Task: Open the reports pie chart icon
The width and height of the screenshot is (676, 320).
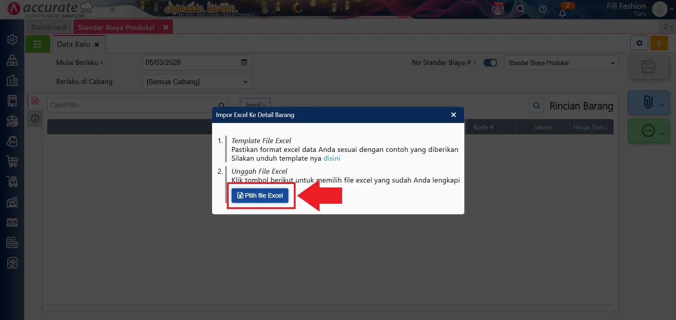Action: click(x=12, y=263)
